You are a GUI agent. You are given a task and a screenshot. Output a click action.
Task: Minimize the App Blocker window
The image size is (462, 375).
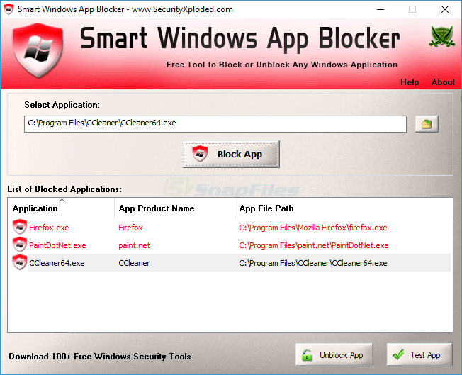[x=381, y=9]
